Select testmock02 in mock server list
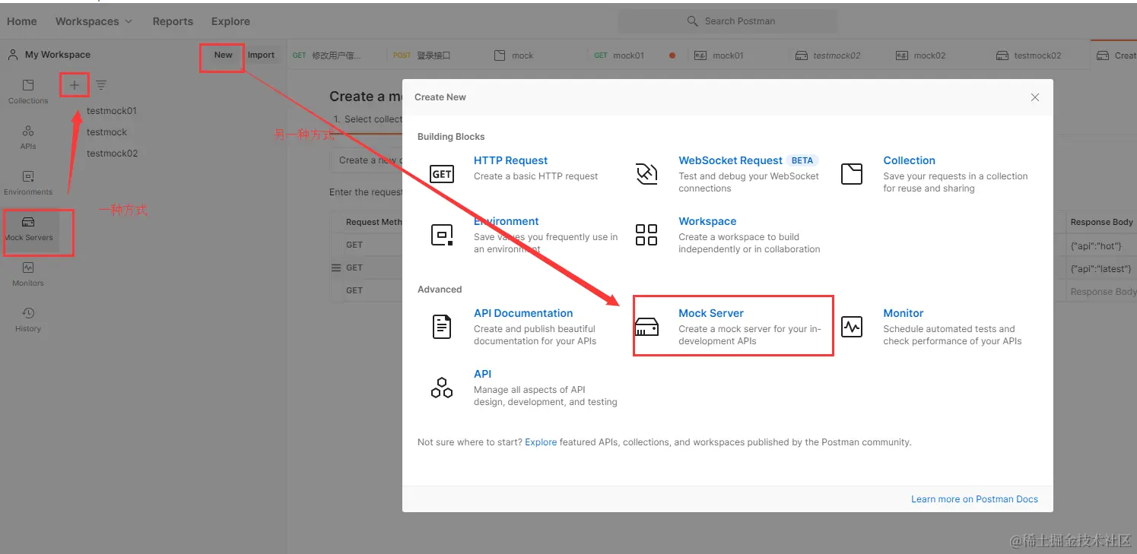The image size is (1137, 554). point(113,154)
